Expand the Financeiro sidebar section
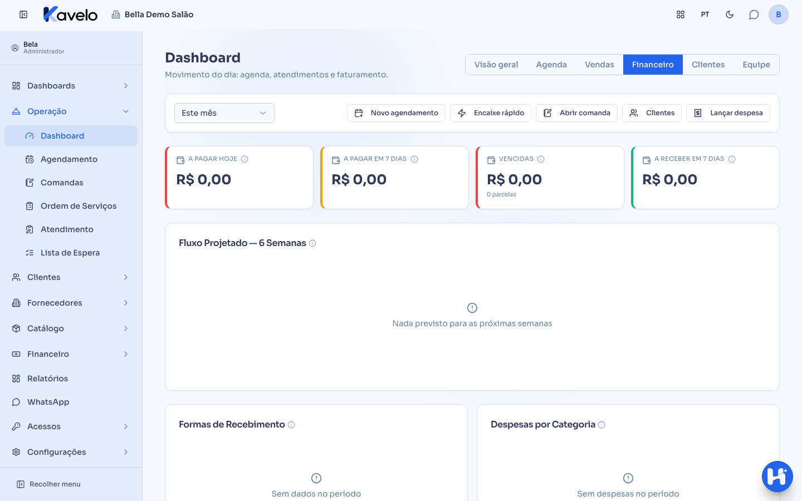This screenshot has height=501, width=802. (71, 354)
